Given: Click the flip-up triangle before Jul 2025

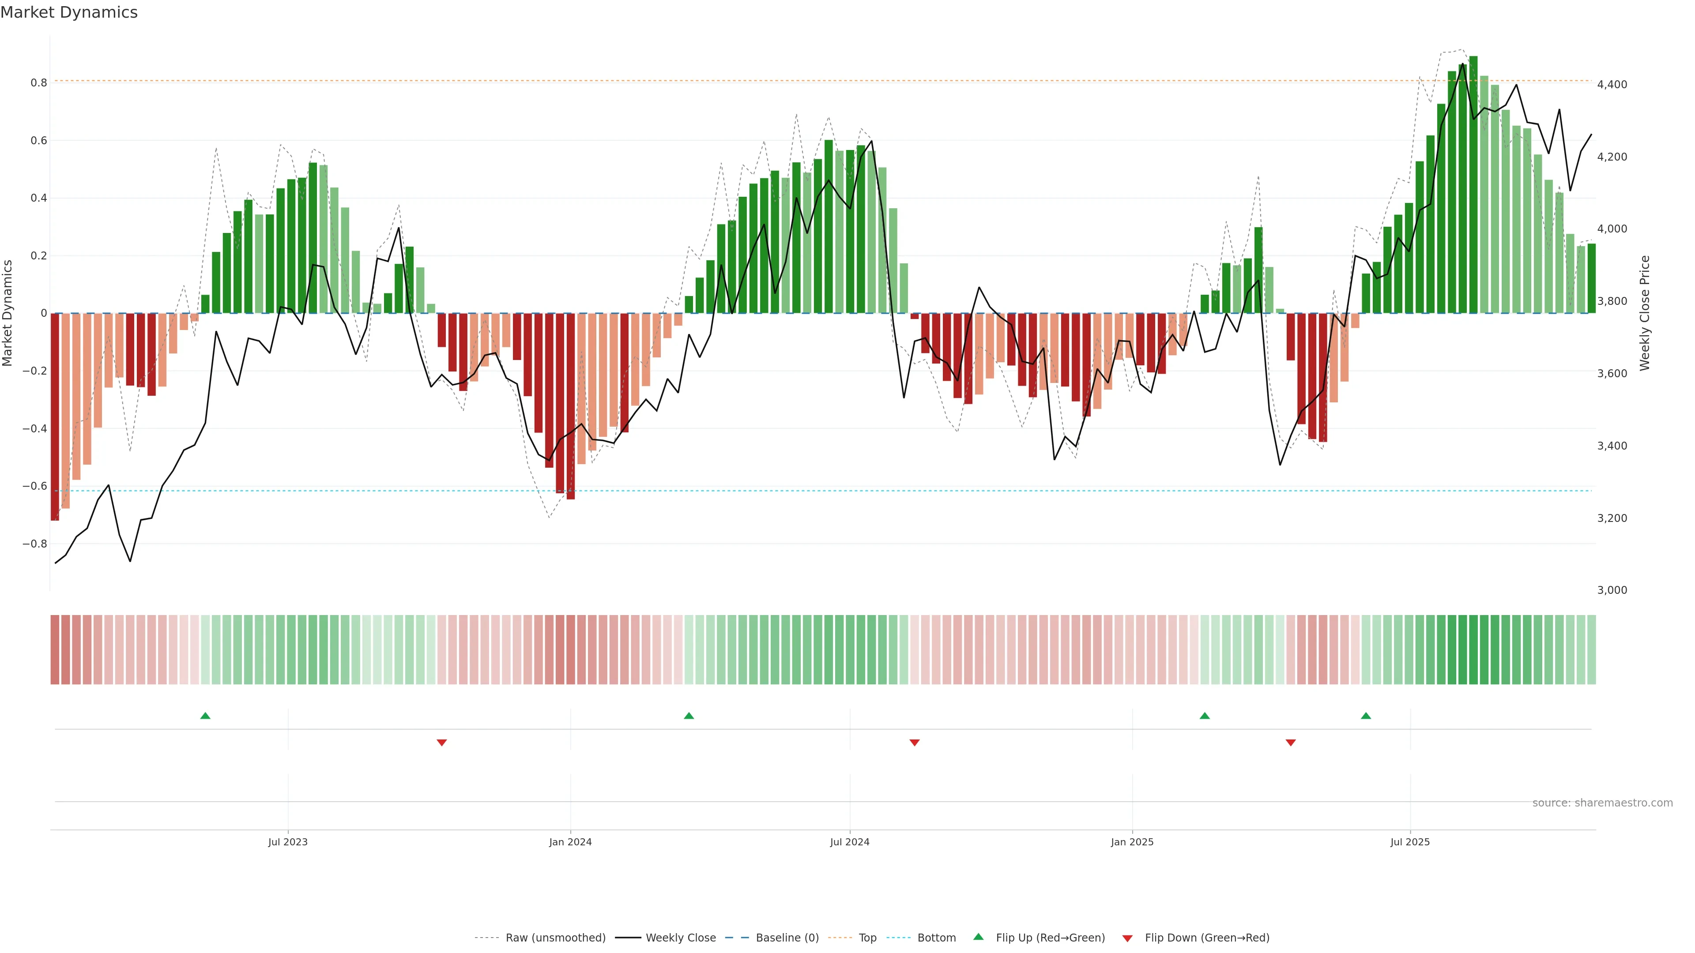Looking at the screenshot, I should point(1366,716).
